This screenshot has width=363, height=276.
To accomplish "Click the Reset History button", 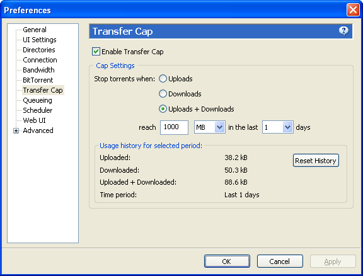I will pyautogui.click(x=316, y=161).
